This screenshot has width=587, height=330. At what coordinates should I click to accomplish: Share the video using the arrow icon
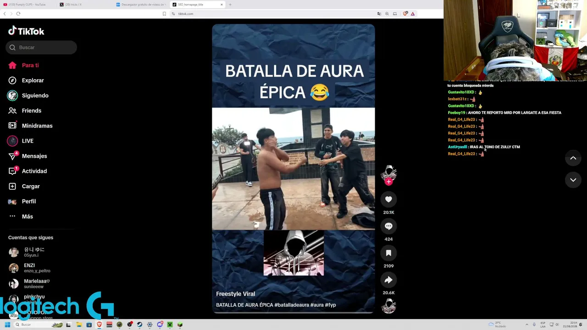pos(388,280)
